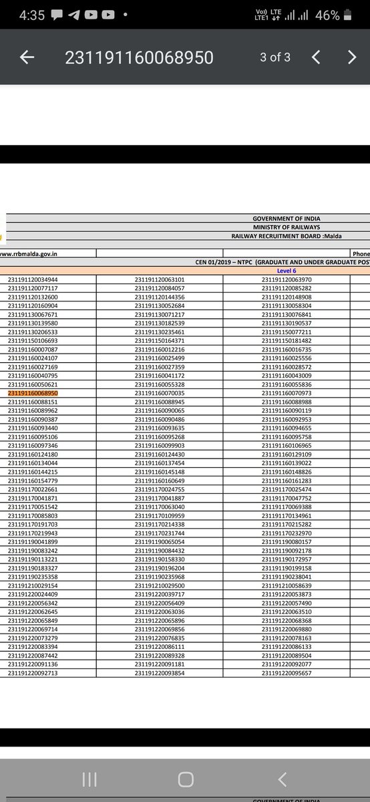Tap the '3 of 3' match counter
Image resolution: width=370 pixels, height=802 pixels.
(275, 57)
